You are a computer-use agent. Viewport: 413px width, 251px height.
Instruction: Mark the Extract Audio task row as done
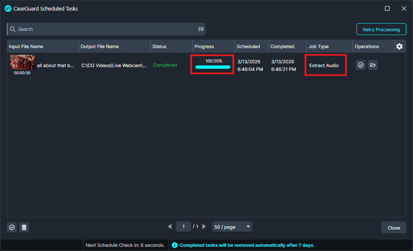[x=360, y=65]
